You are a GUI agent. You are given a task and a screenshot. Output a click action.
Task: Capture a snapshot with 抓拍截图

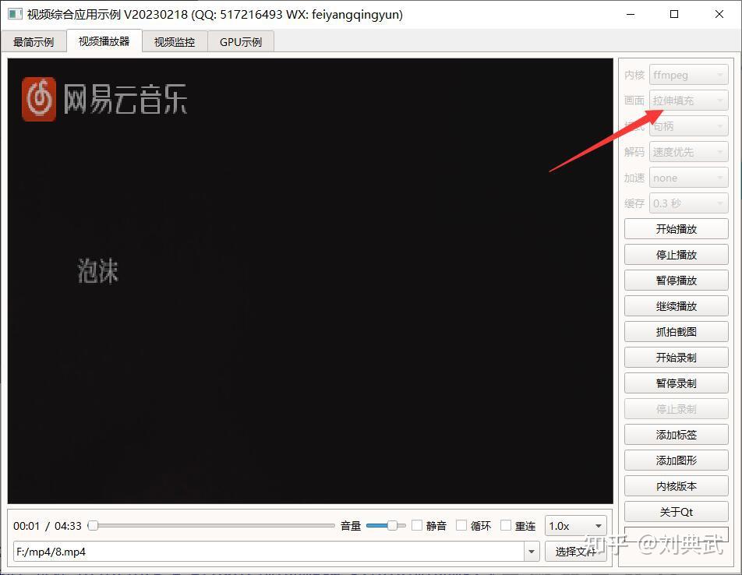click(x=676, y=331)
